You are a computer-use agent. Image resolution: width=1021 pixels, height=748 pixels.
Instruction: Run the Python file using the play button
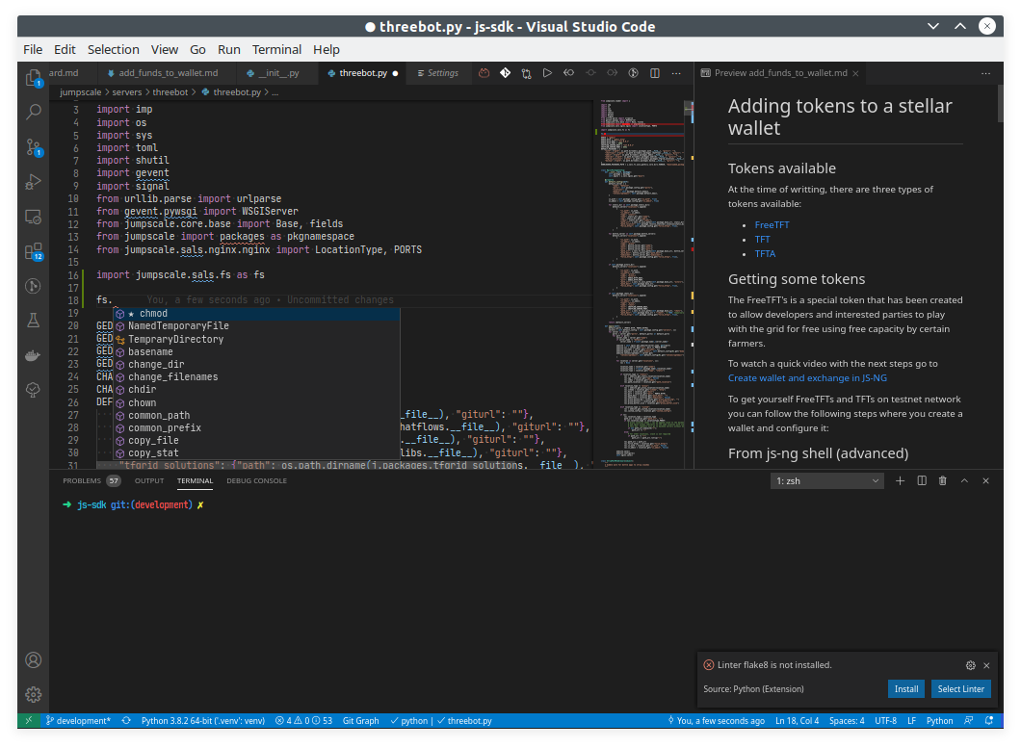point(547,72)
